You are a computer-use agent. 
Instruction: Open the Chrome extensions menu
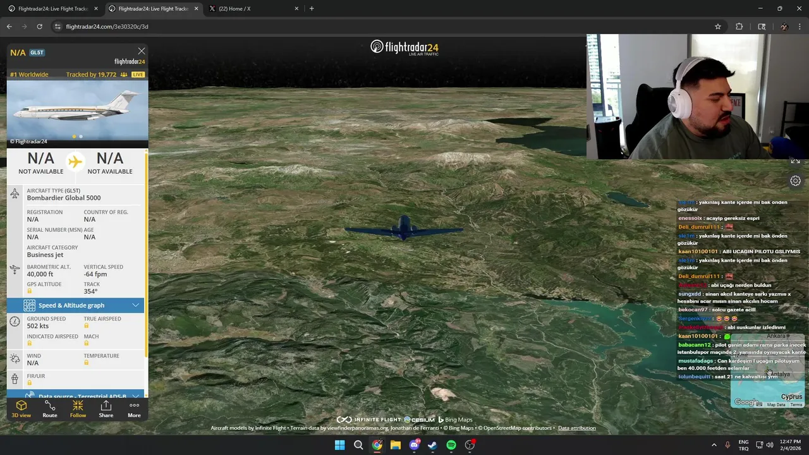pos(739,27)
